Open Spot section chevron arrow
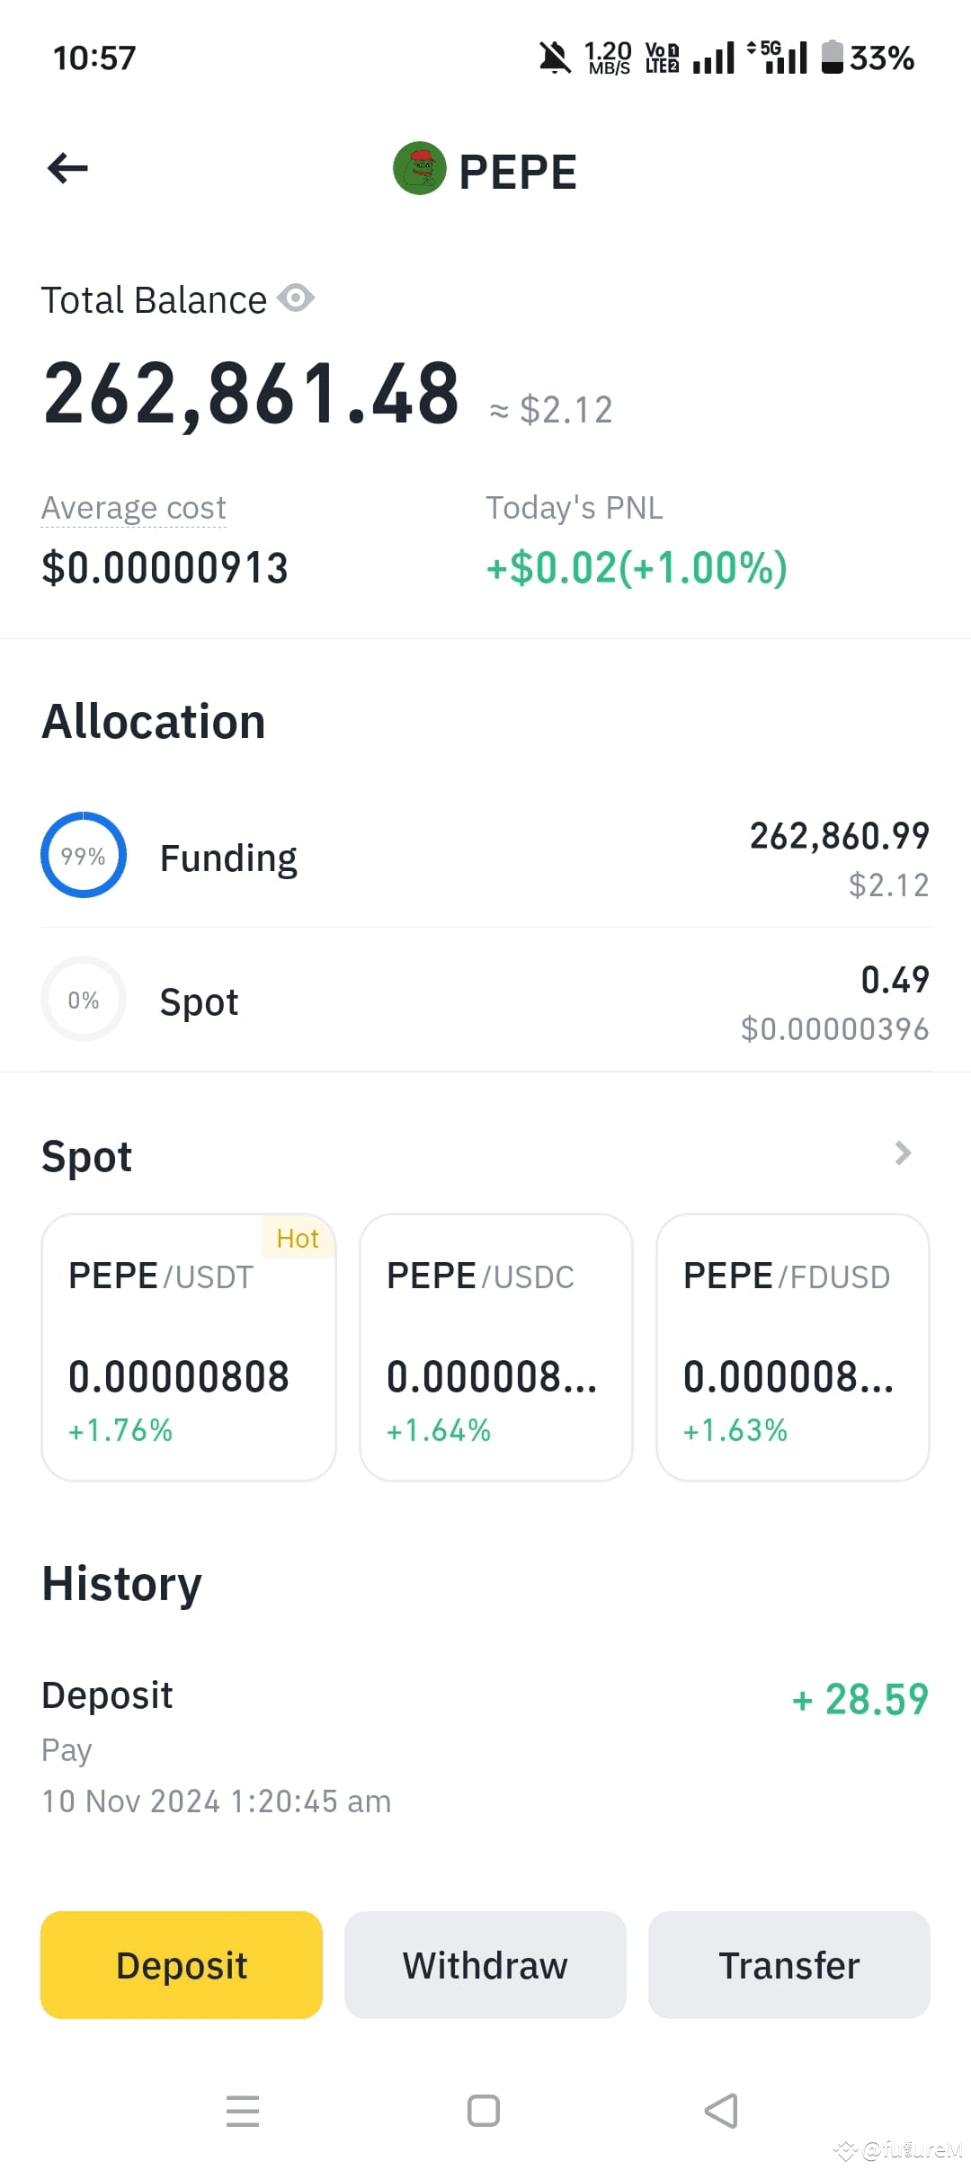Screen dimensions: 971x2170 (x=904, y=1153)
